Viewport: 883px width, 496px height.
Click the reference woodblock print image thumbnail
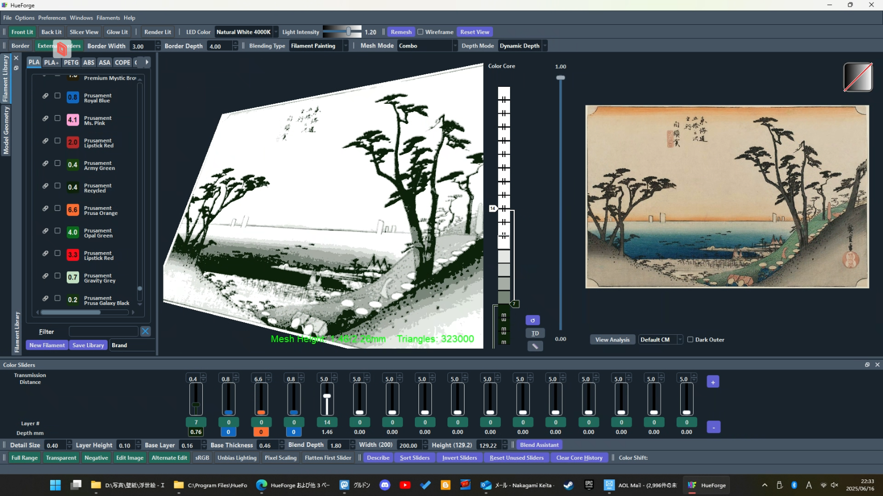727,197
